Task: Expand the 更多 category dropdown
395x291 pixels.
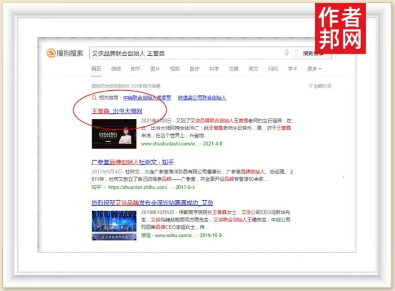Action: tap(314, 69)
